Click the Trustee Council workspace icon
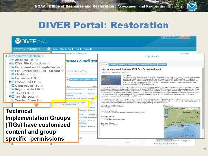 pos(13,100)
